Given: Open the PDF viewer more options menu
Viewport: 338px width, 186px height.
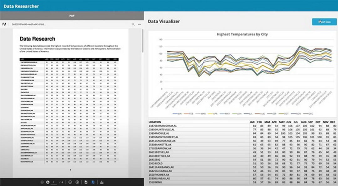Looking at the screenshot, I should tap(140, 24).
